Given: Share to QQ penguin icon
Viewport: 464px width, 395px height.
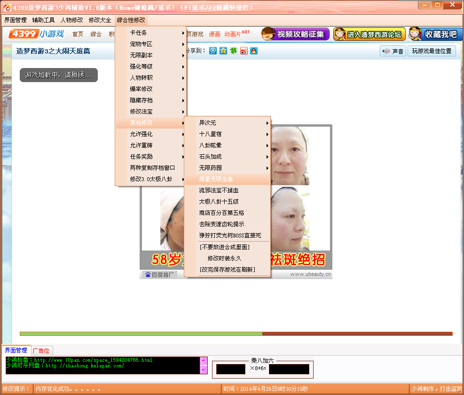Looking at the screenshot, I should coord(253,51).
